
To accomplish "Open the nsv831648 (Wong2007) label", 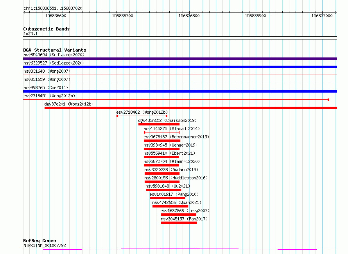I will (x=47, y=71).
